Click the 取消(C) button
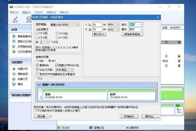Viewport: 196px width, 131px height. tap(150, 116)
